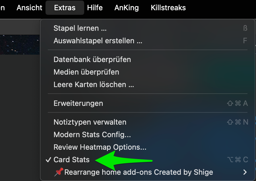This screenshot has width=256, height=181.
Task: Open the cut-off menu left of Ansicht
Action: coord(2,8)
